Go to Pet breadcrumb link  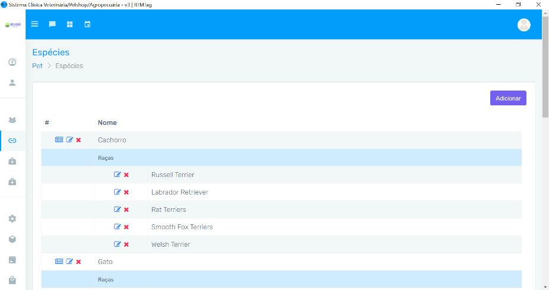point(37,66)
